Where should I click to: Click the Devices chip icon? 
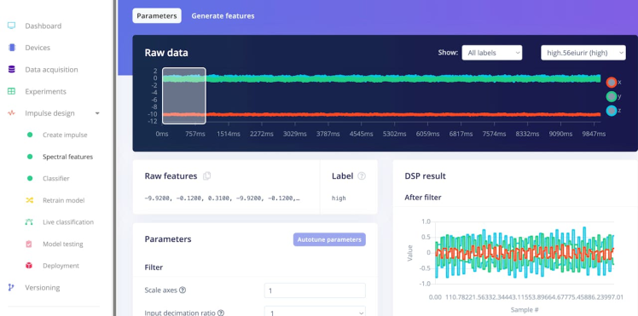(x=11, y=48)
